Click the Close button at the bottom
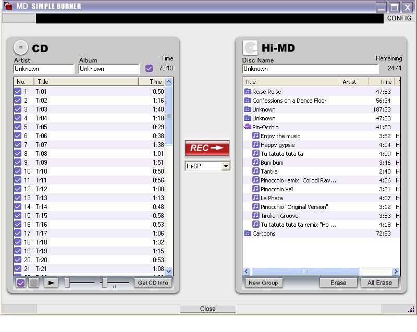 click(x=207, y=309)
